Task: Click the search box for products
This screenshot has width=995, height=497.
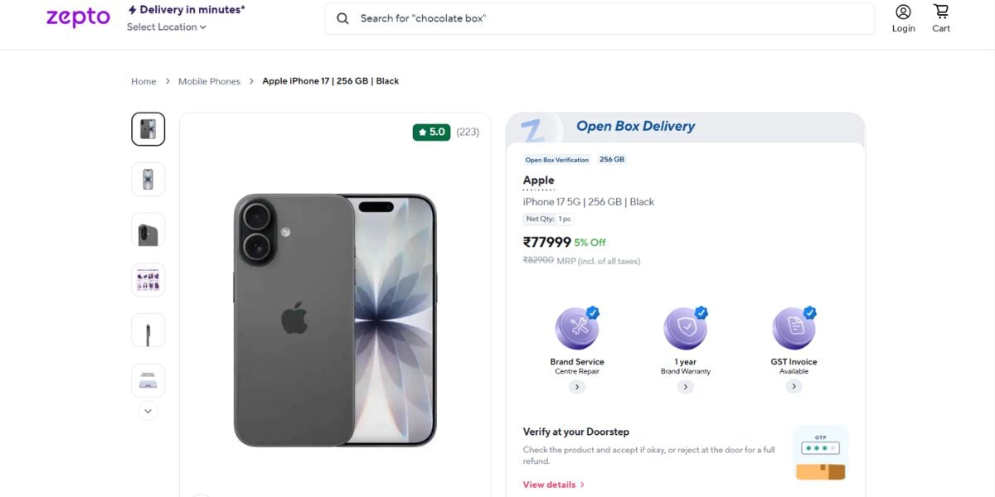Action: coord(599,18)
